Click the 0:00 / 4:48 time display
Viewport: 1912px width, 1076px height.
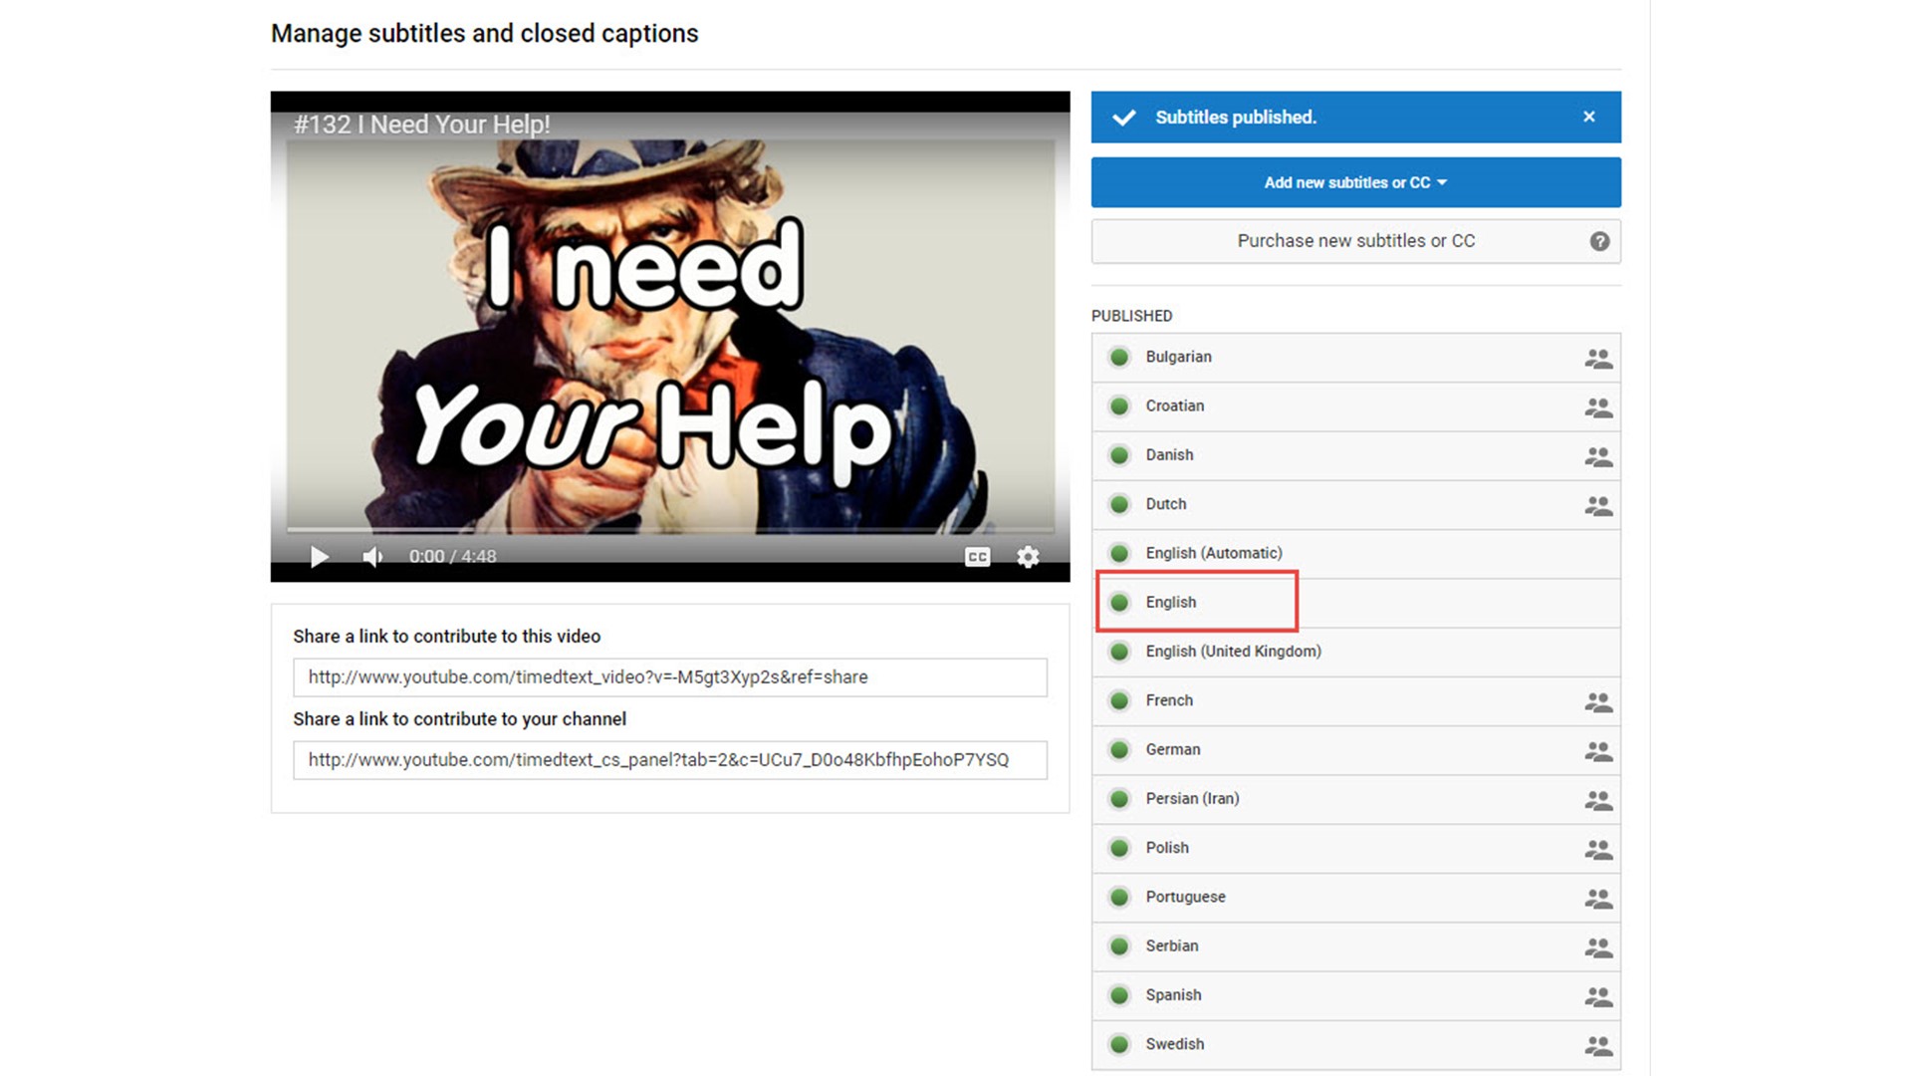[x=452, y=557]
